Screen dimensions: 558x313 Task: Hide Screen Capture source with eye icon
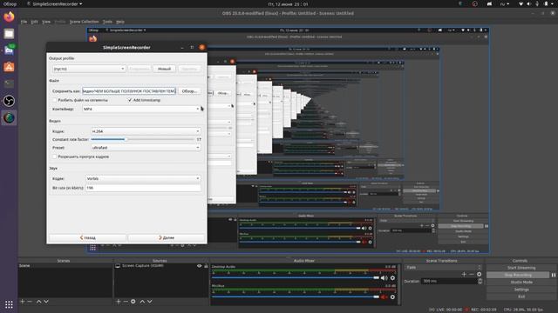(x=200, y=266)
